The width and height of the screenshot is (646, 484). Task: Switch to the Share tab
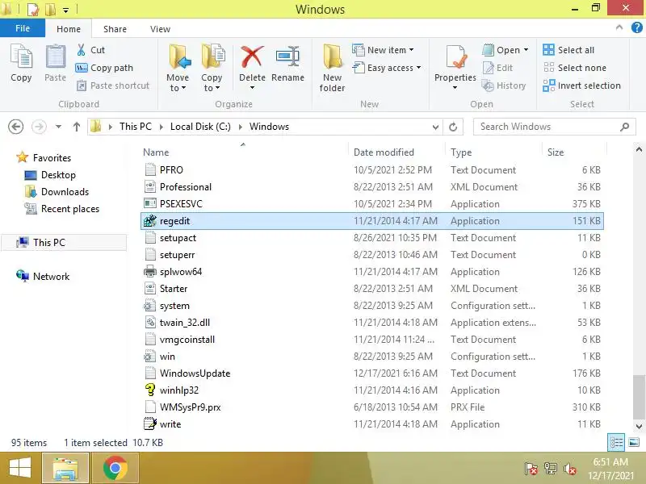(115, 29)
